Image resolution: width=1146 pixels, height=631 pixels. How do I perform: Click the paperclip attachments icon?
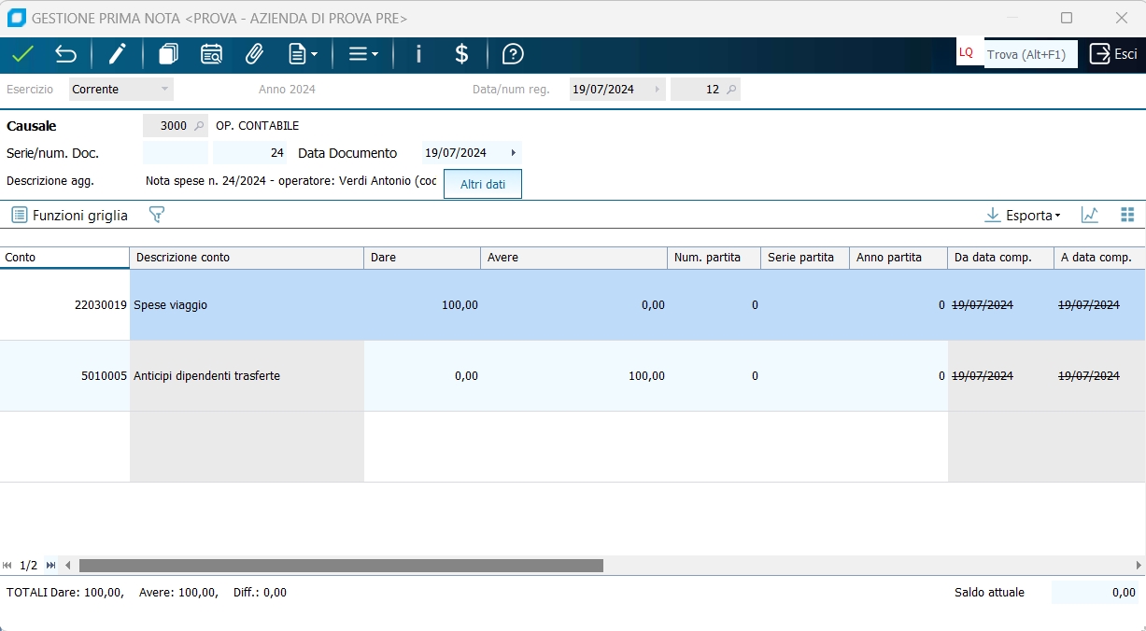(254, 54)
